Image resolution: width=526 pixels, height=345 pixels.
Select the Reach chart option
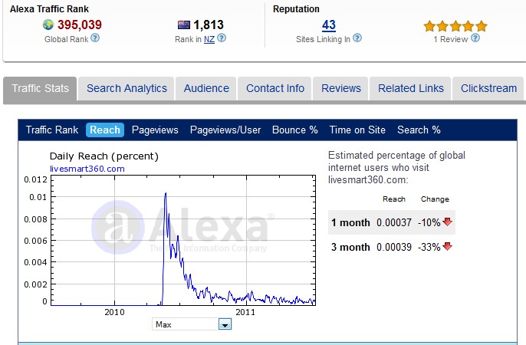(105, 130)
